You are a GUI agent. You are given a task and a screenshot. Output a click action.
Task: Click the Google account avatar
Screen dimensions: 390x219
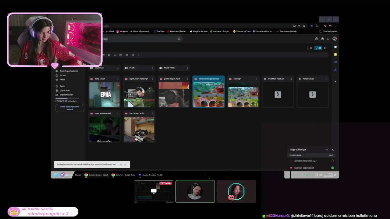coord(334,39)
